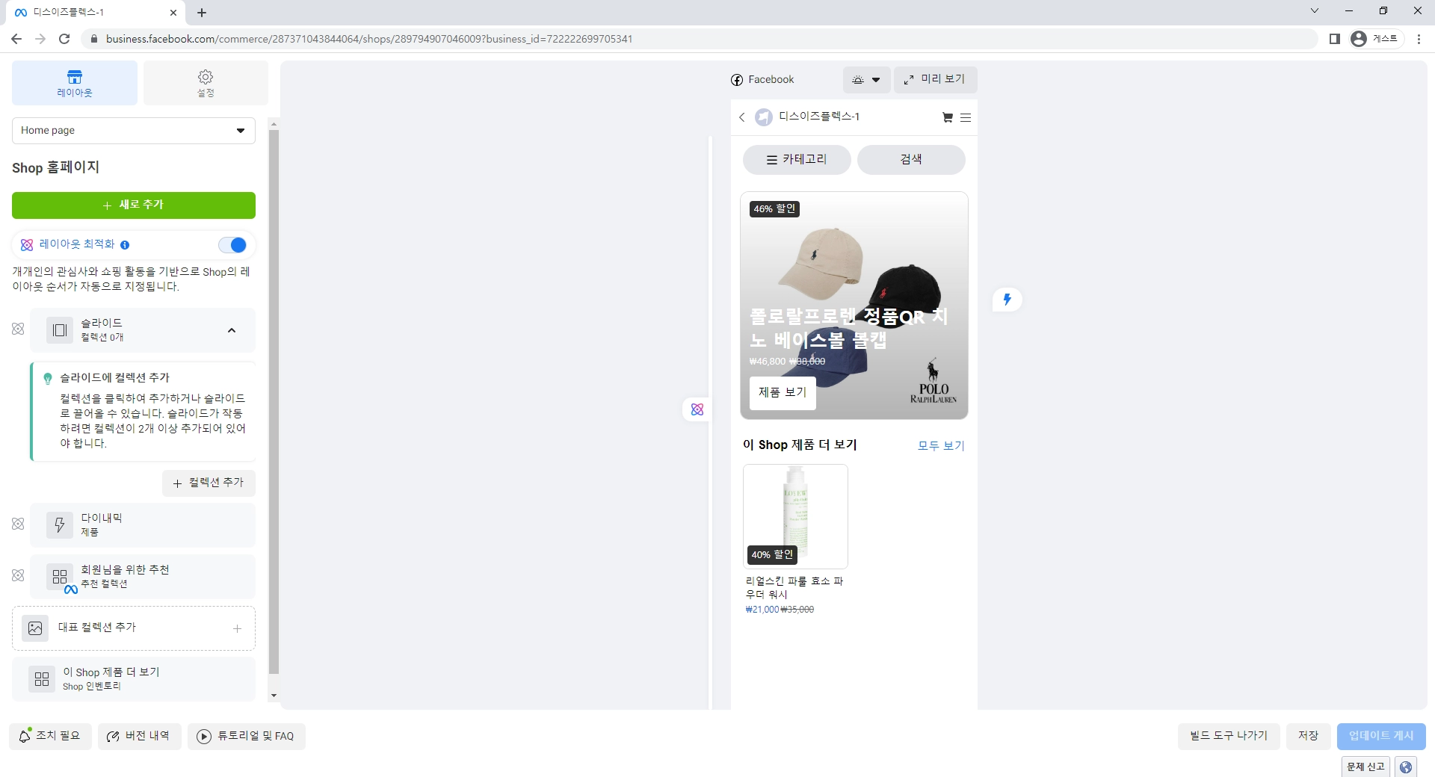Click the 문제 신고 button
Viewport: 1435px width, 777px height.
pyautogui.click(x=1366, y=767)
